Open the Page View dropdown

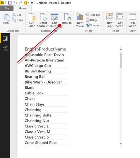point(132,20)
